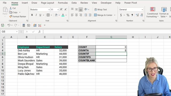Click the formula bar input
Viewport: 171px width, 96px height.
[x=107, y=32]
